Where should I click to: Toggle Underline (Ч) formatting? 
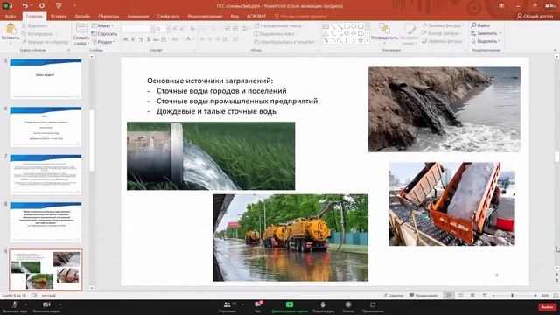point(141,39)
